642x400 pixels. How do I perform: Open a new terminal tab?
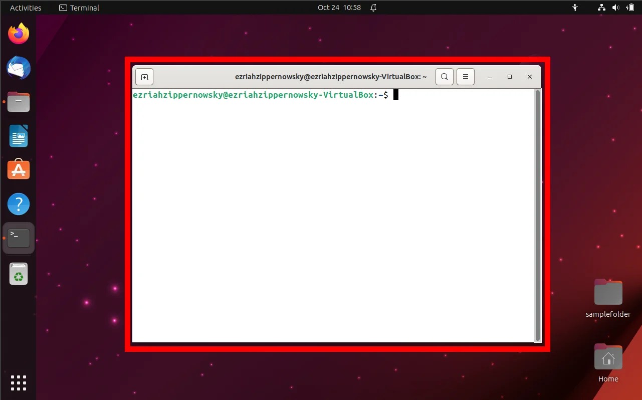coord(144,76)
